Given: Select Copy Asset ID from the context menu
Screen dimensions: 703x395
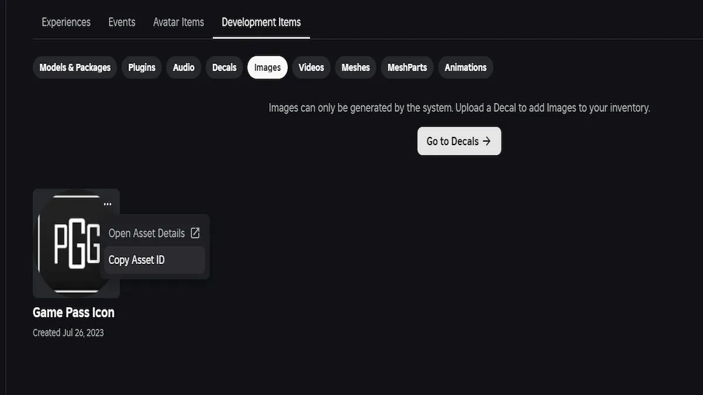Looking at the screenshot, I should coord(136,260).
